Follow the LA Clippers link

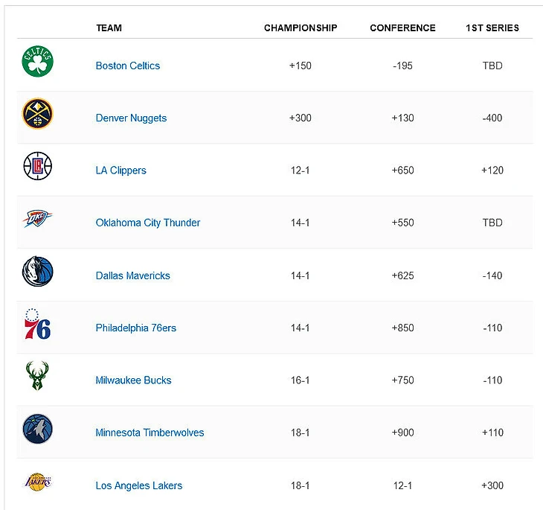[x=121, y=170]
